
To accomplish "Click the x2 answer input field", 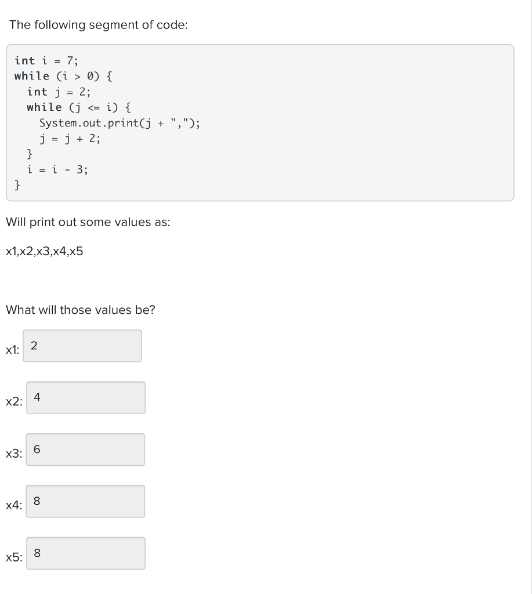I will (86, 397).
